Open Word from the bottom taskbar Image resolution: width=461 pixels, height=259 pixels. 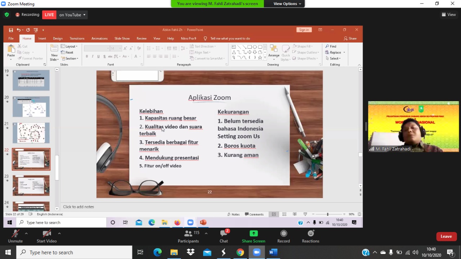(x=273, y=253)
